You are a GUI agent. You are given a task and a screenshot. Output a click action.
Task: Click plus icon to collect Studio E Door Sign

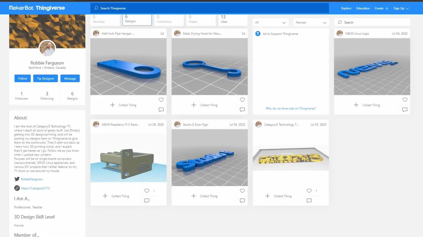(x=194, y=196)
